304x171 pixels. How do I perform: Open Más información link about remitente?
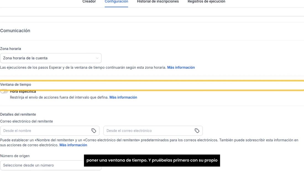pyautogui.click(x=73, y=145)
